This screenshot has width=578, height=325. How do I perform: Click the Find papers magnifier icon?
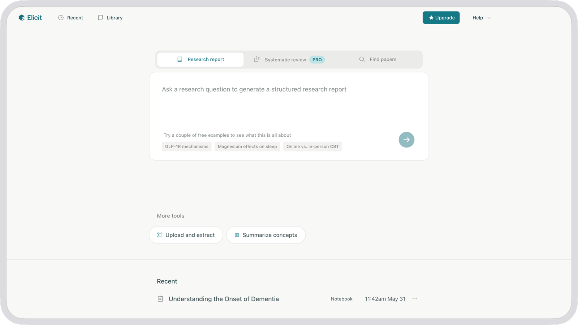(x=362, y=60)
